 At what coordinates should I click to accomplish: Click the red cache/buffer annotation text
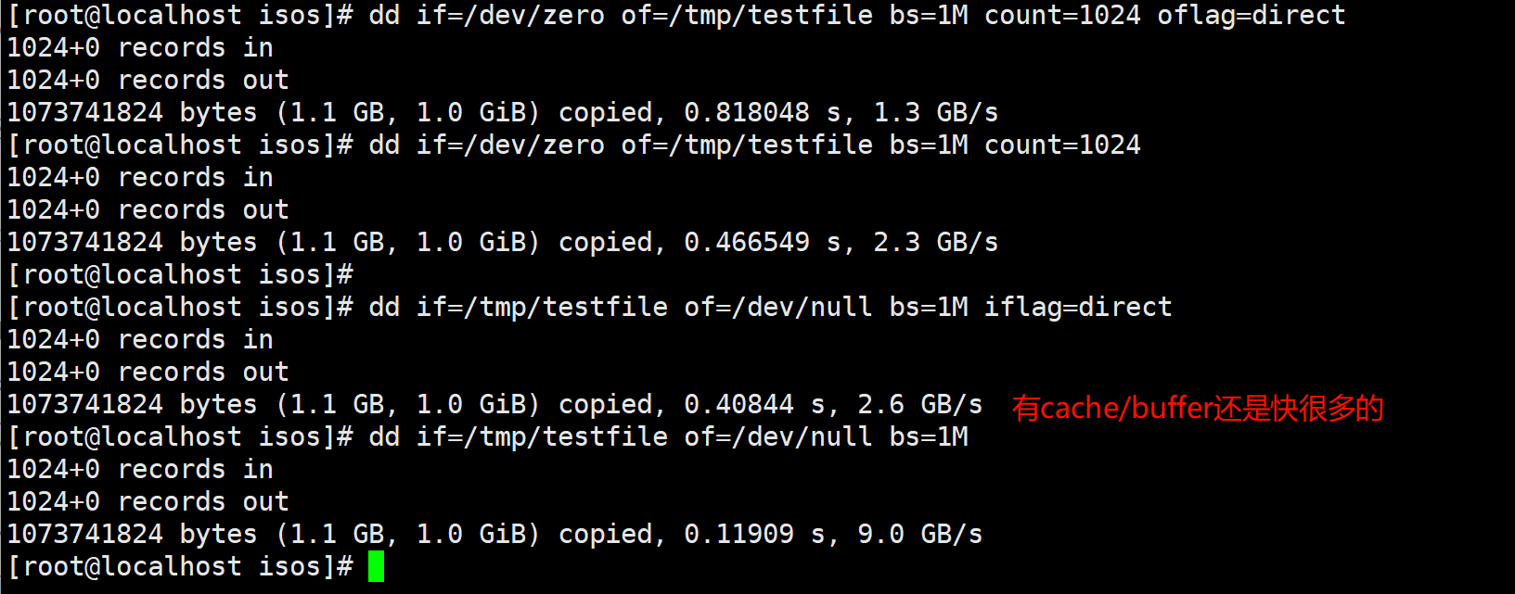pos(1197,408)
